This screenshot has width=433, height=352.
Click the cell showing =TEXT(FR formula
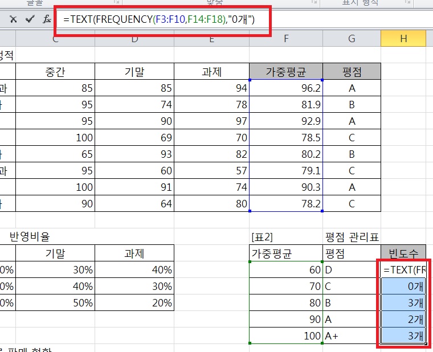pos(403,270)
